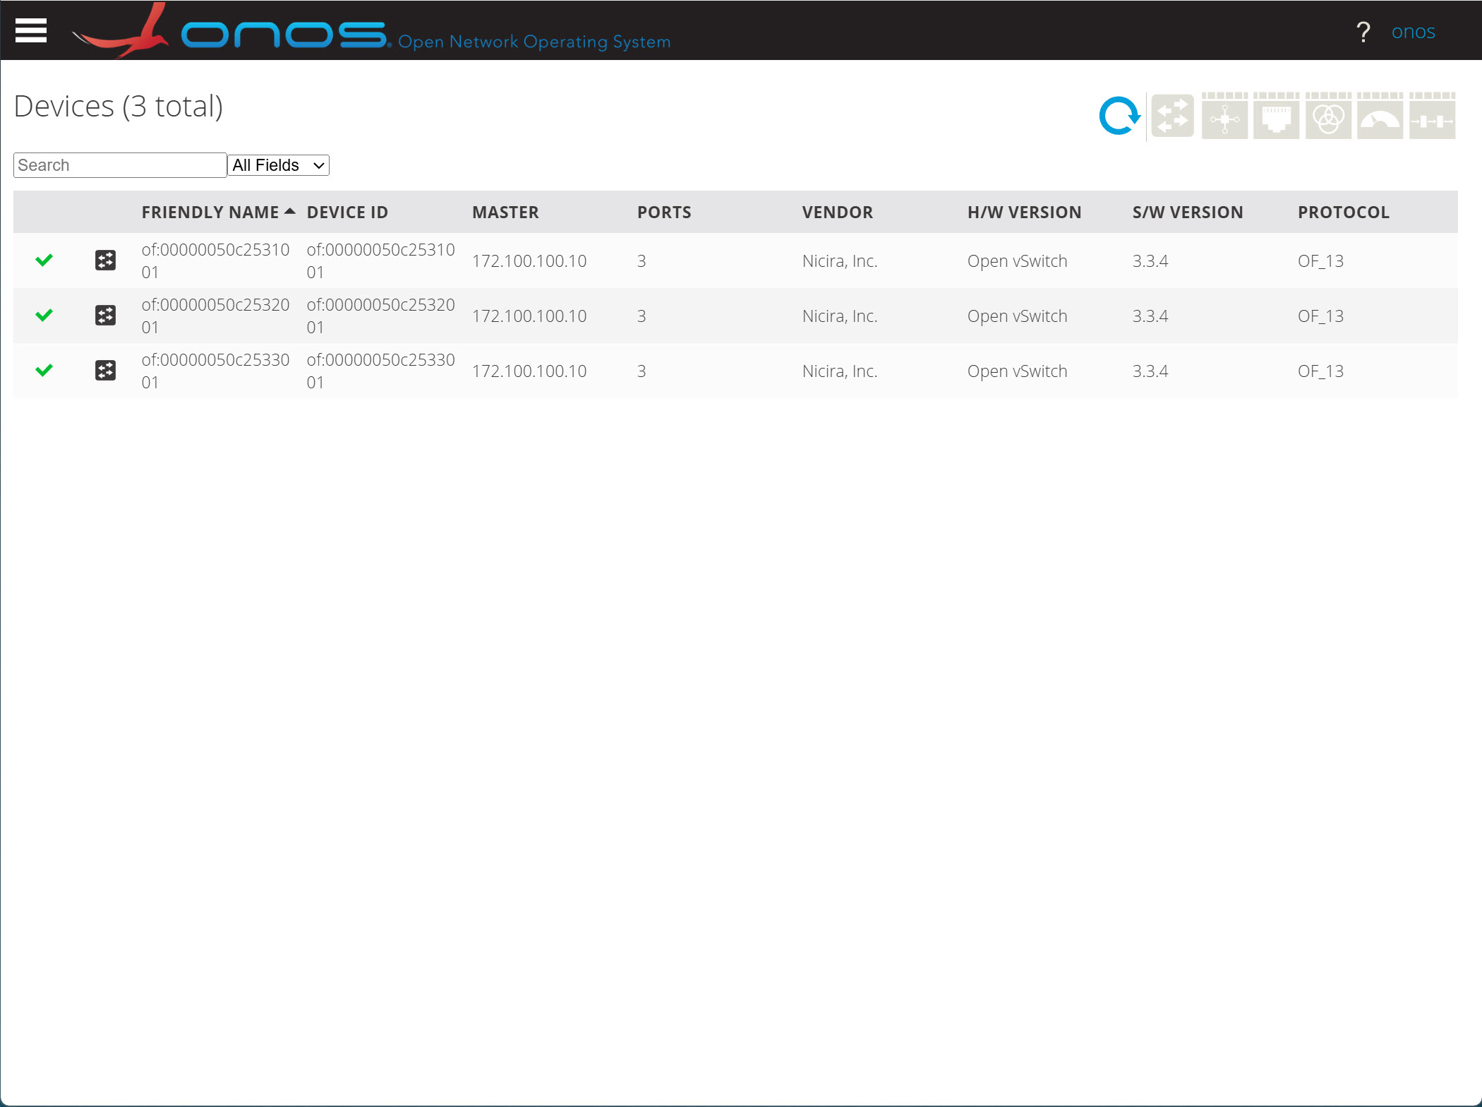1482x1107 pixels.
Task: Open the Meter View gauge icon
Action: pyautogui.click(x=1380, y=116)
